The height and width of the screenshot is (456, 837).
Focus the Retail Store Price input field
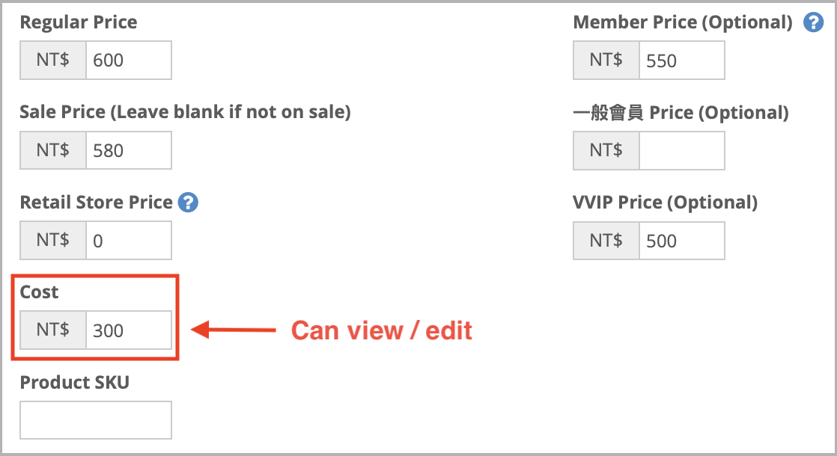pyautogui.click(x=129, y=241)
